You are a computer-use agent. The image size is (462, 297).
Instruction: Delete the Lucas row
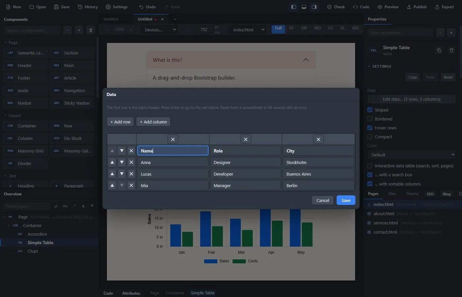pyautogui.click(x=131, y=174)
